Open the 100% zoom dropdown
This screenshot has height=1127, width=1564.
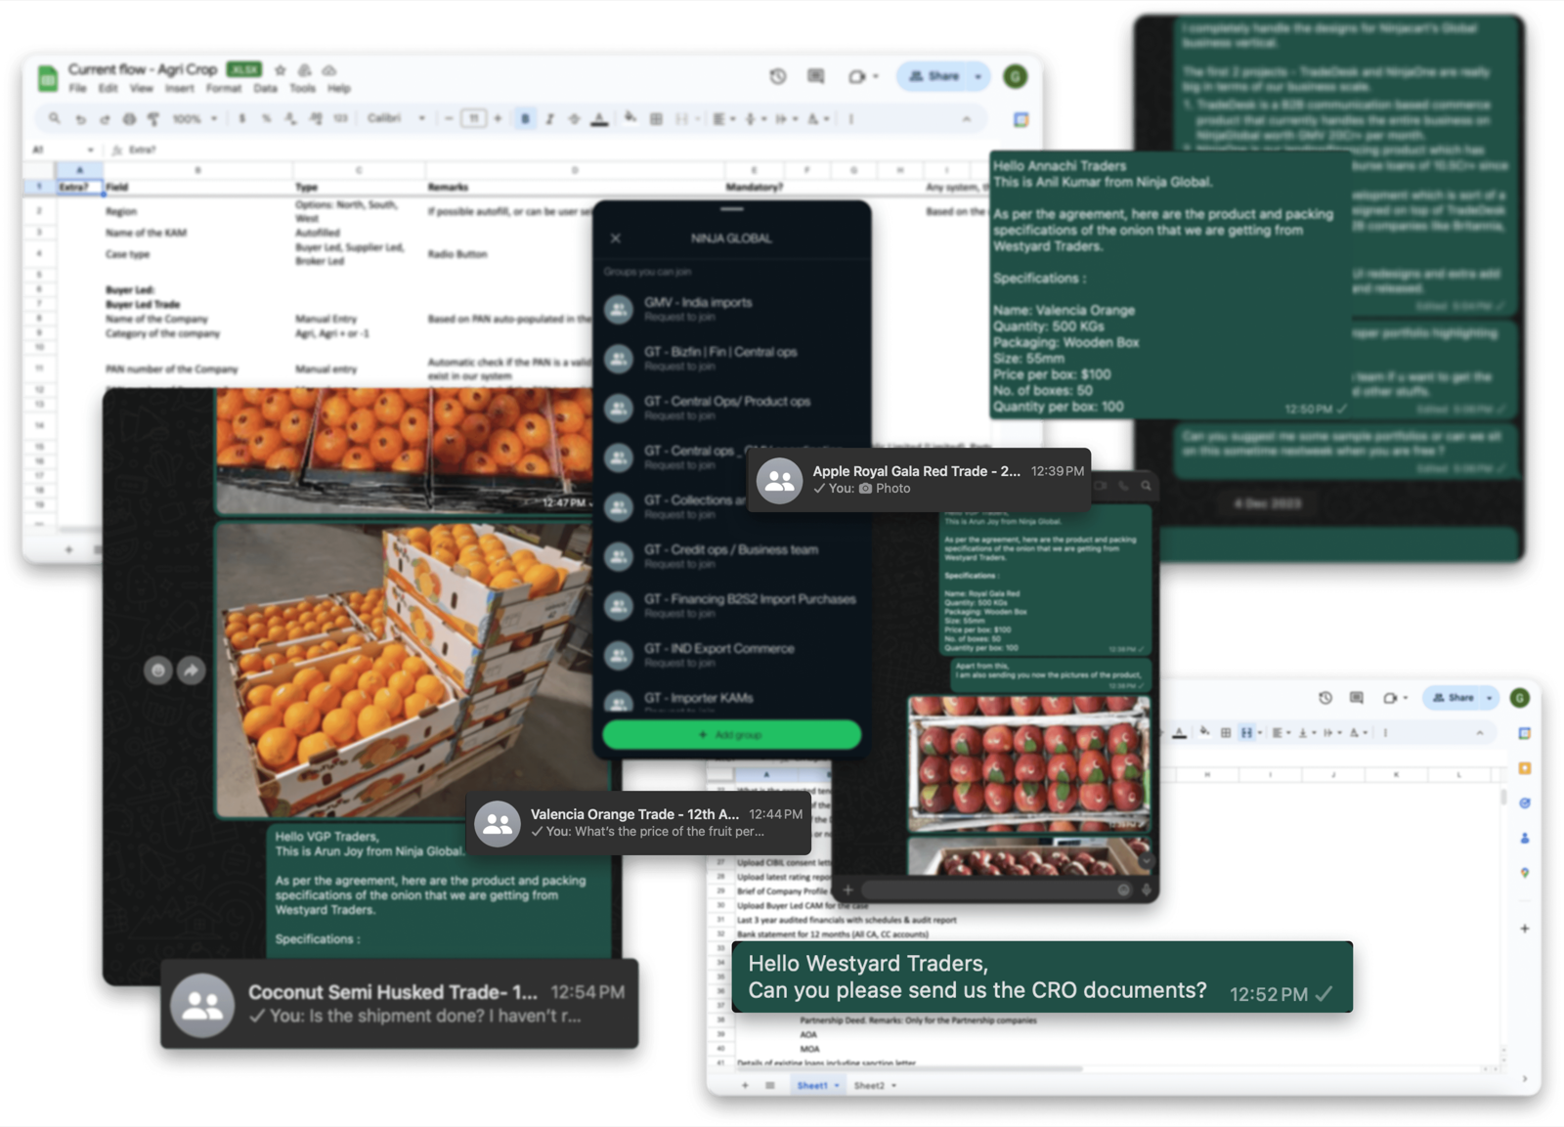(195, 119)
